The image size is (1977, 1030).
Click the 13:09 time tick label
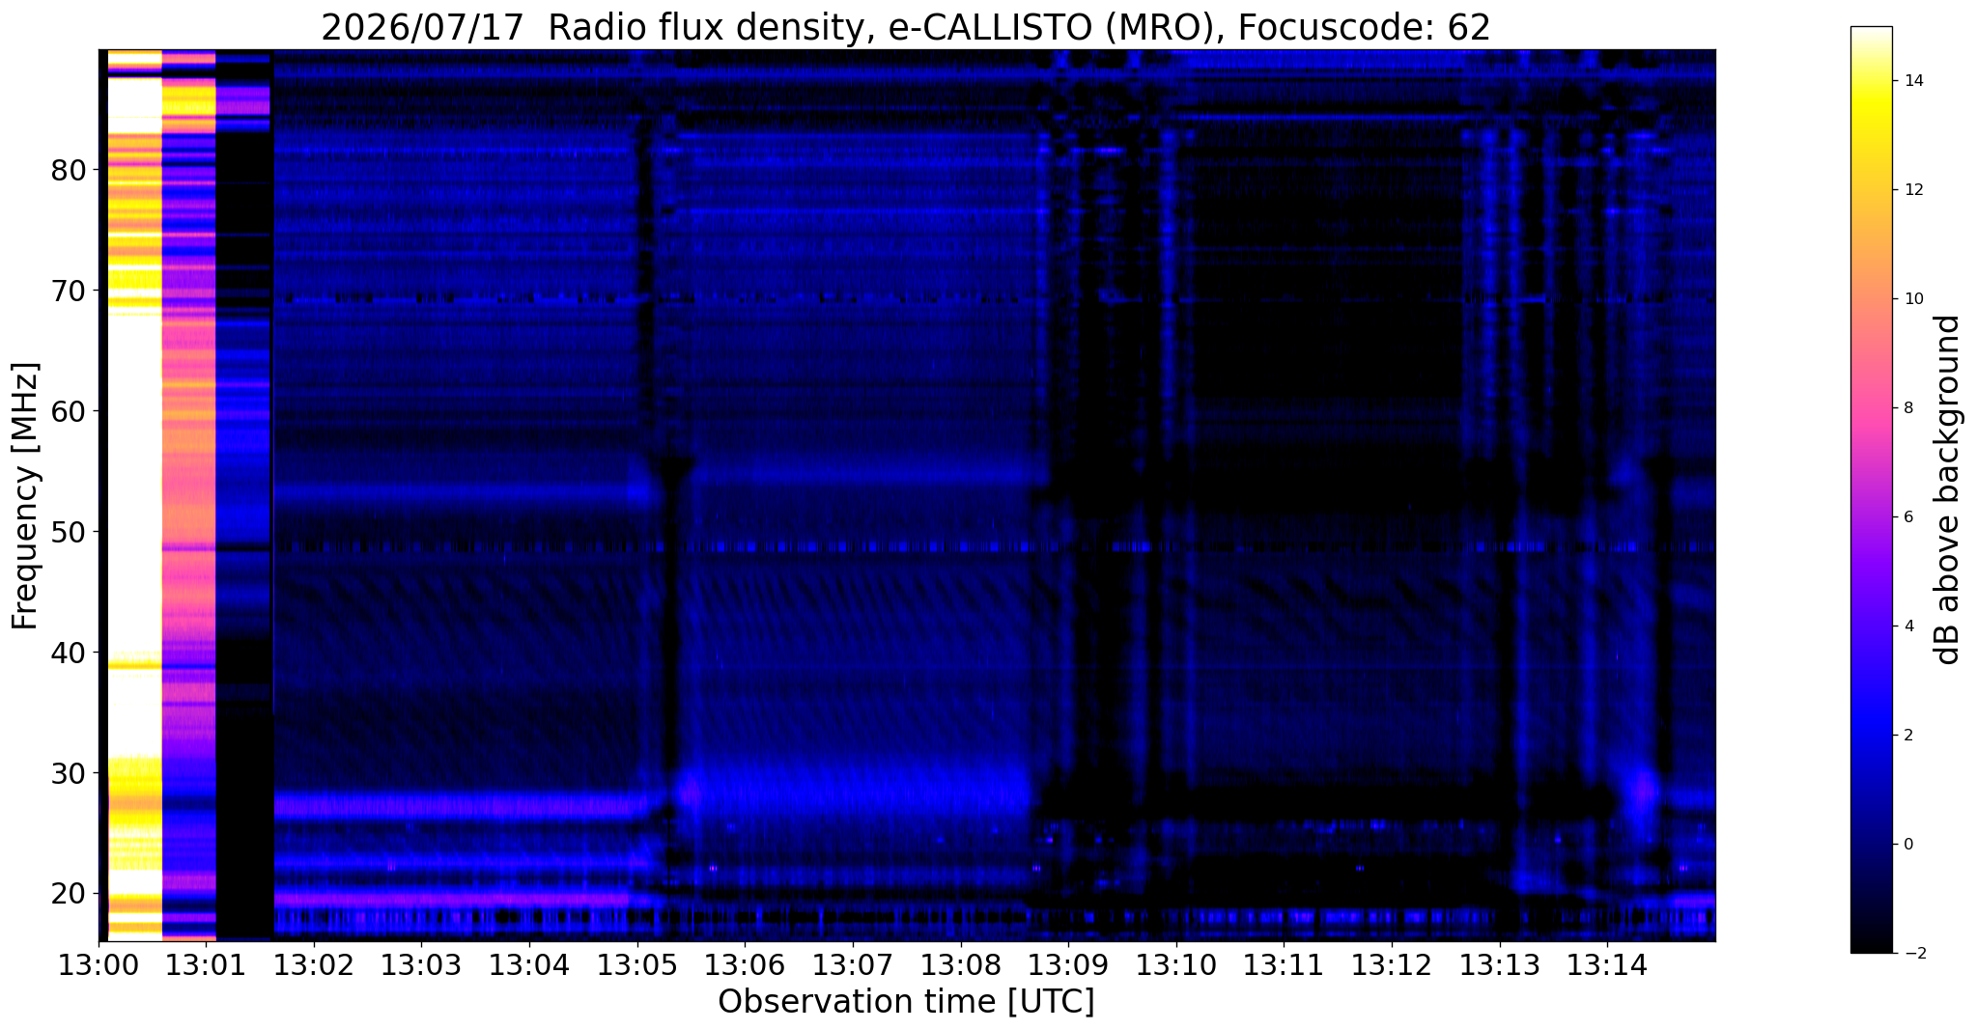[1069, 964]
